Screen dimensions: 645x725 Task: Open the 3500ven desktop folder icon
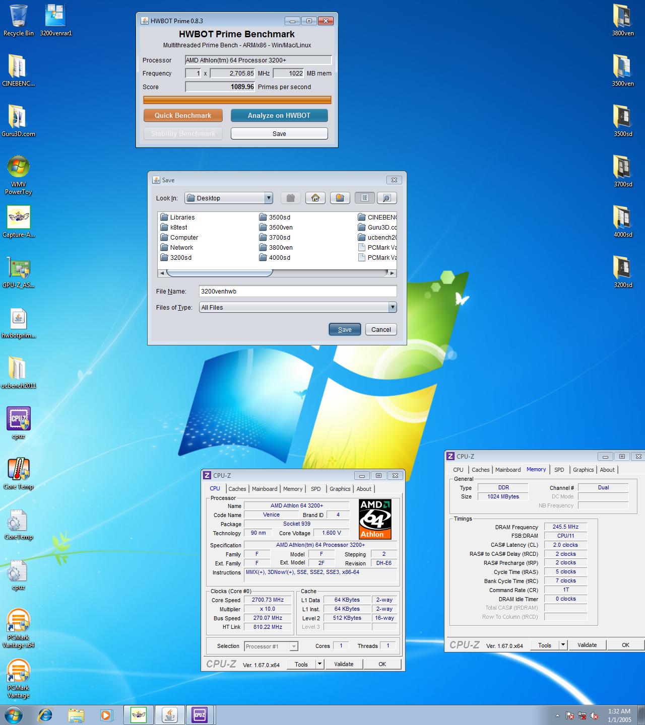point(623,70)
